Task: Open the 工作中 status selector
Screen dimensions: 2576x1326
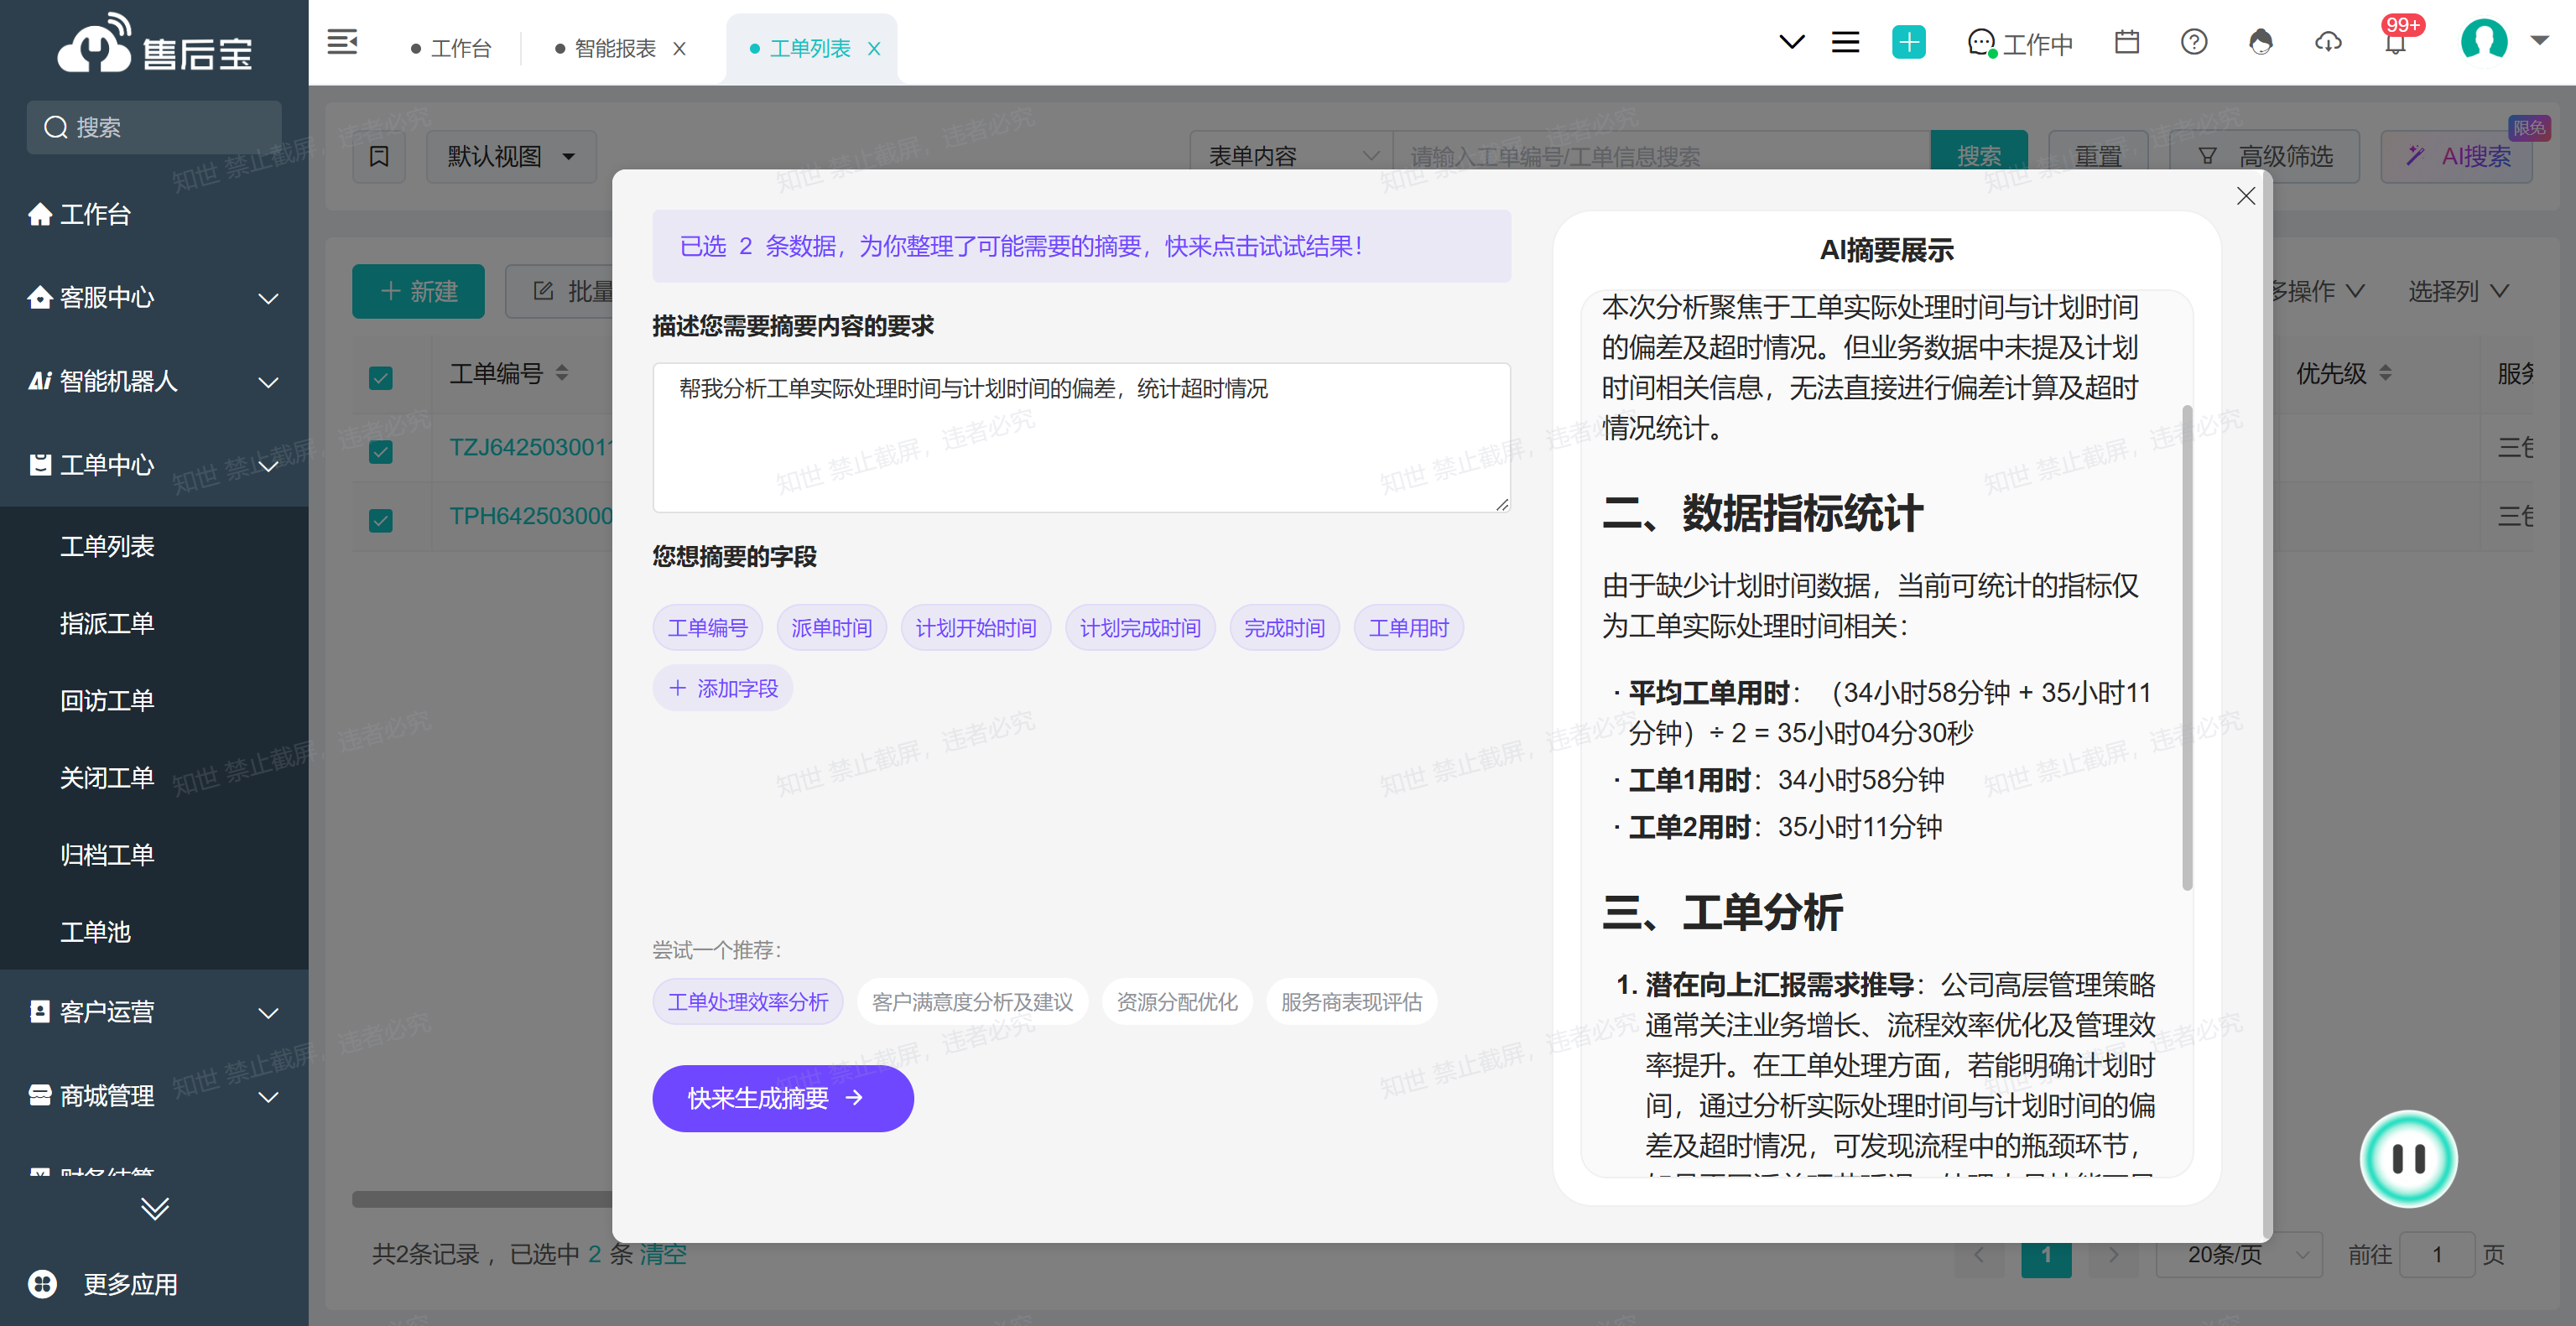Action: (x=2021, y=44)
